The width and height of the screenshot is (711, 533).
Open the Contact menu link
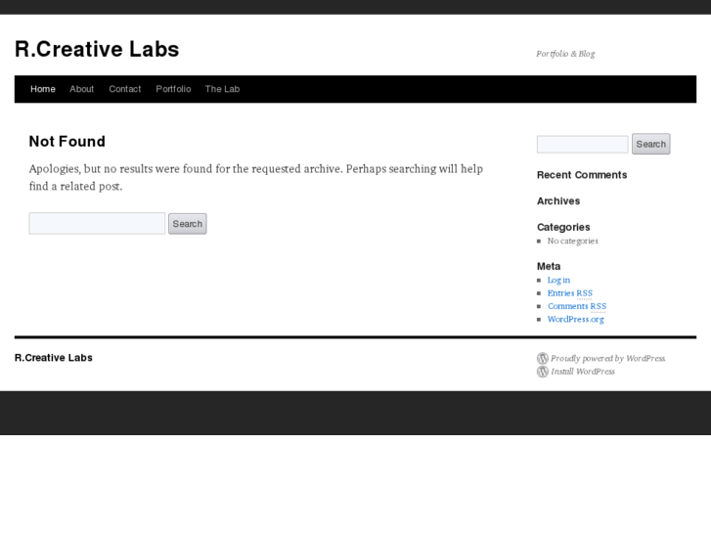click(125, 89)
